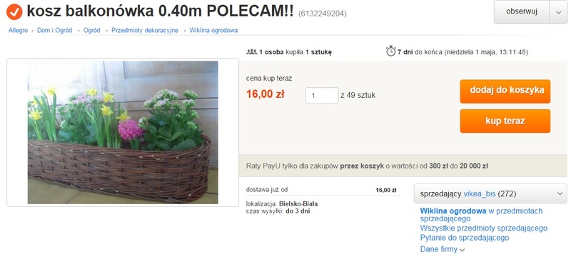Screen dimensions: 571x257
Task: Open the Ogród breadcrumb link
Action: click(92, 31)
